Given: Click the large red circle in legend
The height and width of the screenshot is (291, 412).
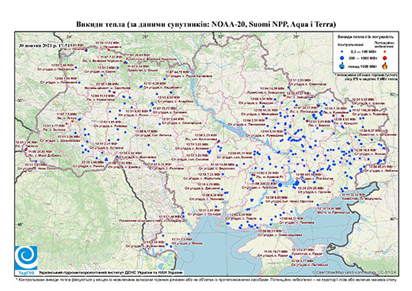Looking at the screenshot, I should point(385,58).
